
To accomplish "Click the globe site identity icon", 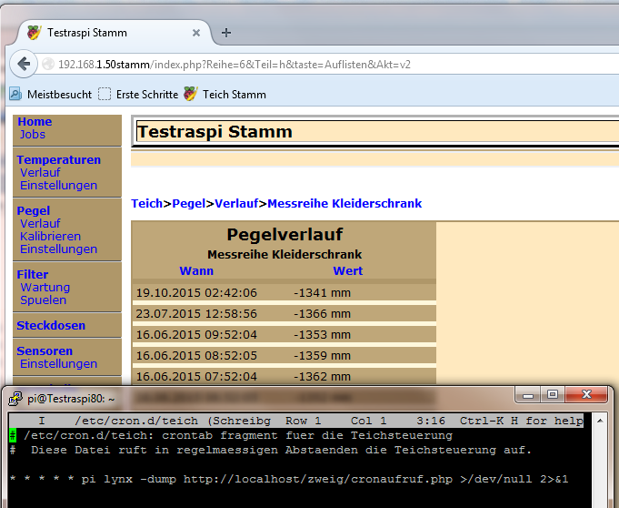I will [48, 65].
